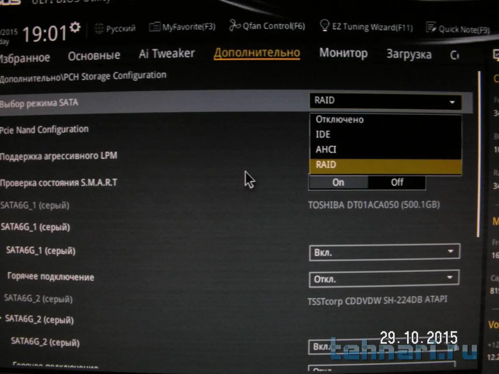Select the Поддержка агрессивного LPM row

58,156
